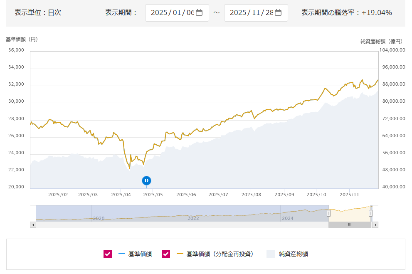Image resolution: width=412 pixels, height=274 pixels.
Task: Click the start date field 2025/01/06
Action: [173, 12]
